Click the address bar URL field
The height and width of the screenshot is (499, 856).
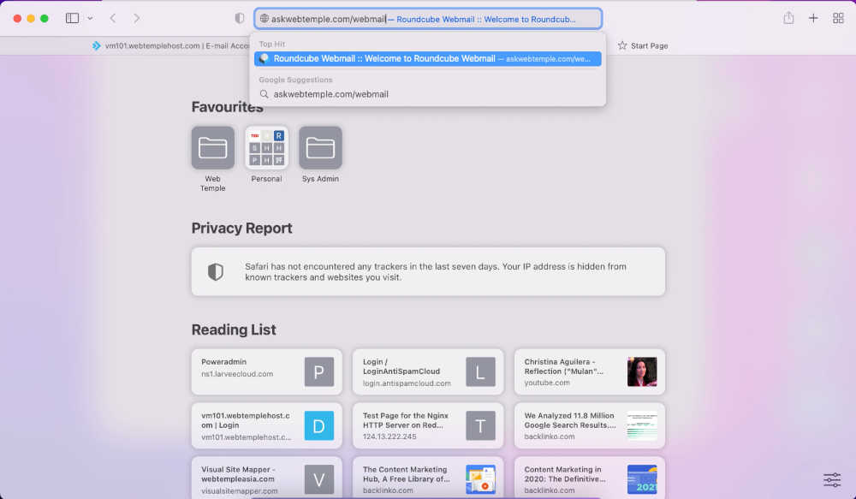[428, 19]
